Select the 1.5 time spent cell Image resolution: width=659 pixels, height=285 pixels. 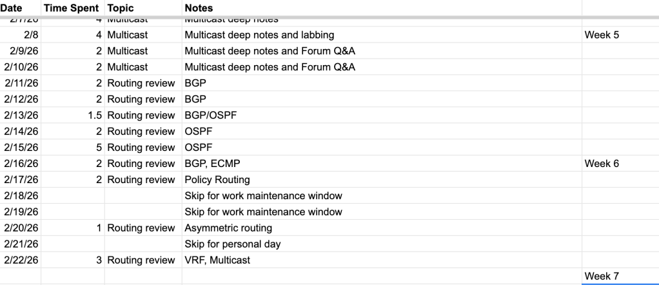[95, 115]
